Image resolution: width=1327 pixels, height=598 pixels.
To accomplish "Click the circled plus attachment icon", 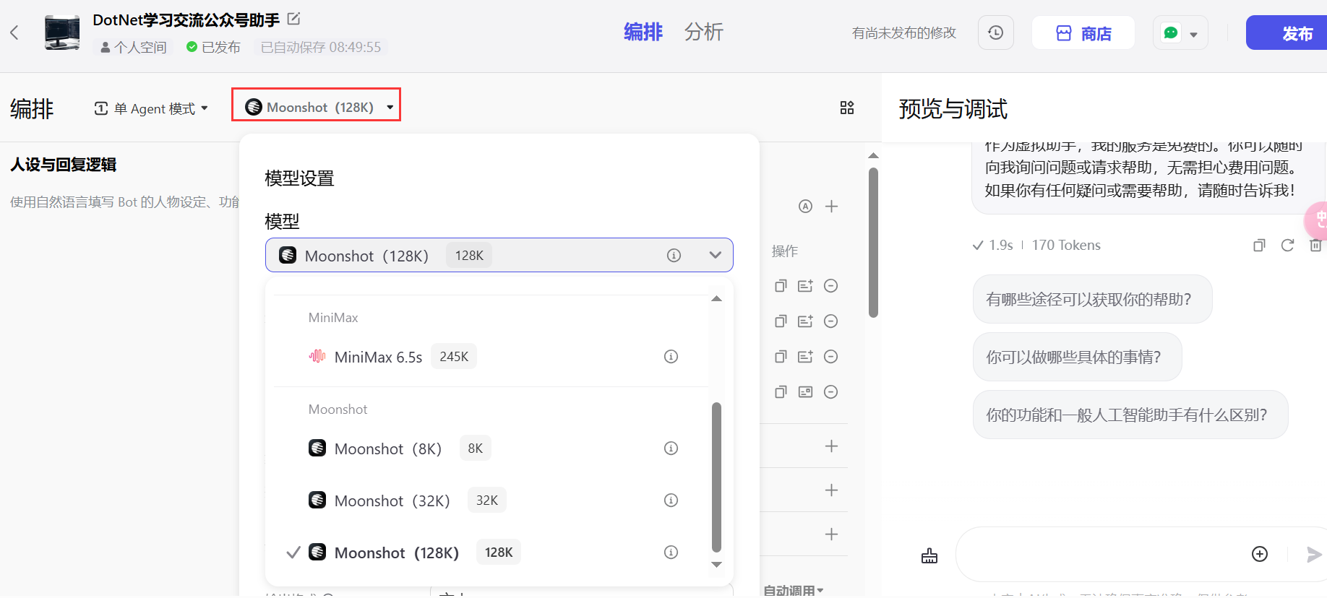I will [1260, 554].
